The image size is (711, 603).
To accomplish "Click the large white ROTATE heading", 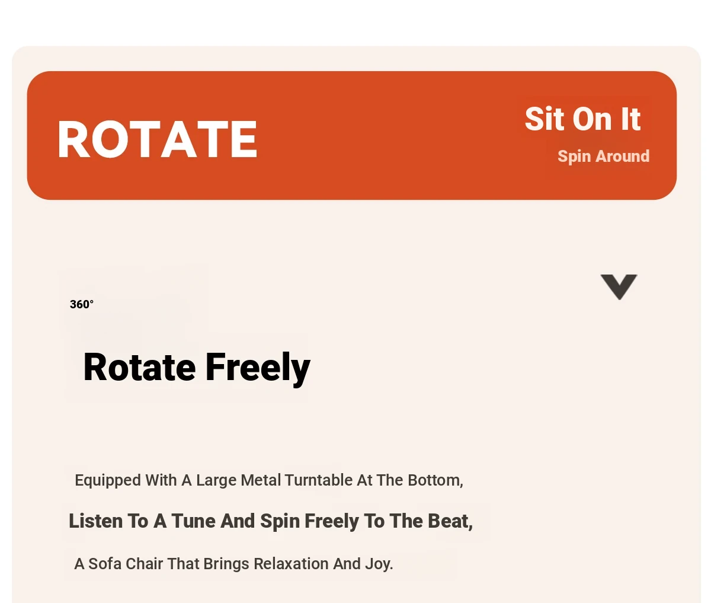I will 158,140.
